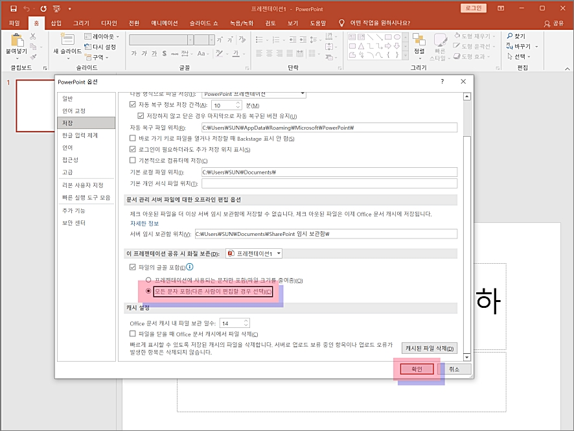Viewport: 574px width, 431px height.
Task: Enable the save to computer by default checkbox
Action: (133, 160)
